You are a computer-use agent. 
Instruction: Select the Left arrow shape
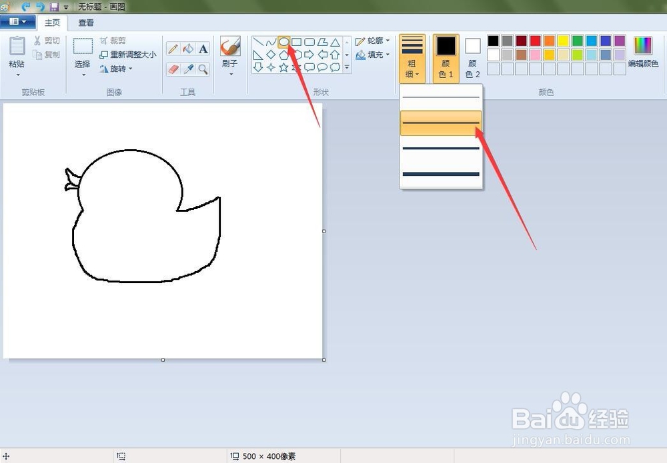[x=322, y=55]
